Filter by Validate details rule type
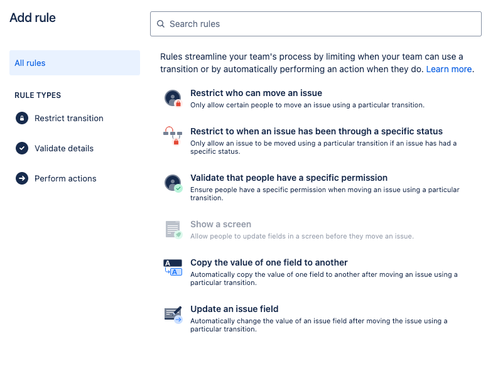Screen dimensions: 493x366 tap(64, 148)
